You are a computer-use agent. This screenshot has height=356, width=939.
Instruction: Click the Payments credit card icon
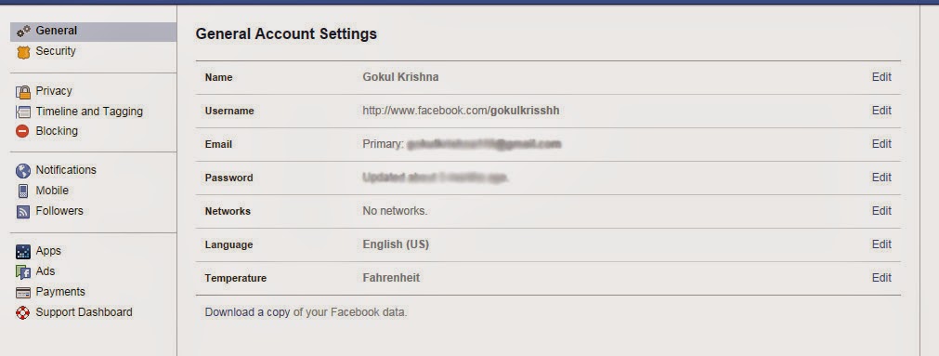click(23, 293)
